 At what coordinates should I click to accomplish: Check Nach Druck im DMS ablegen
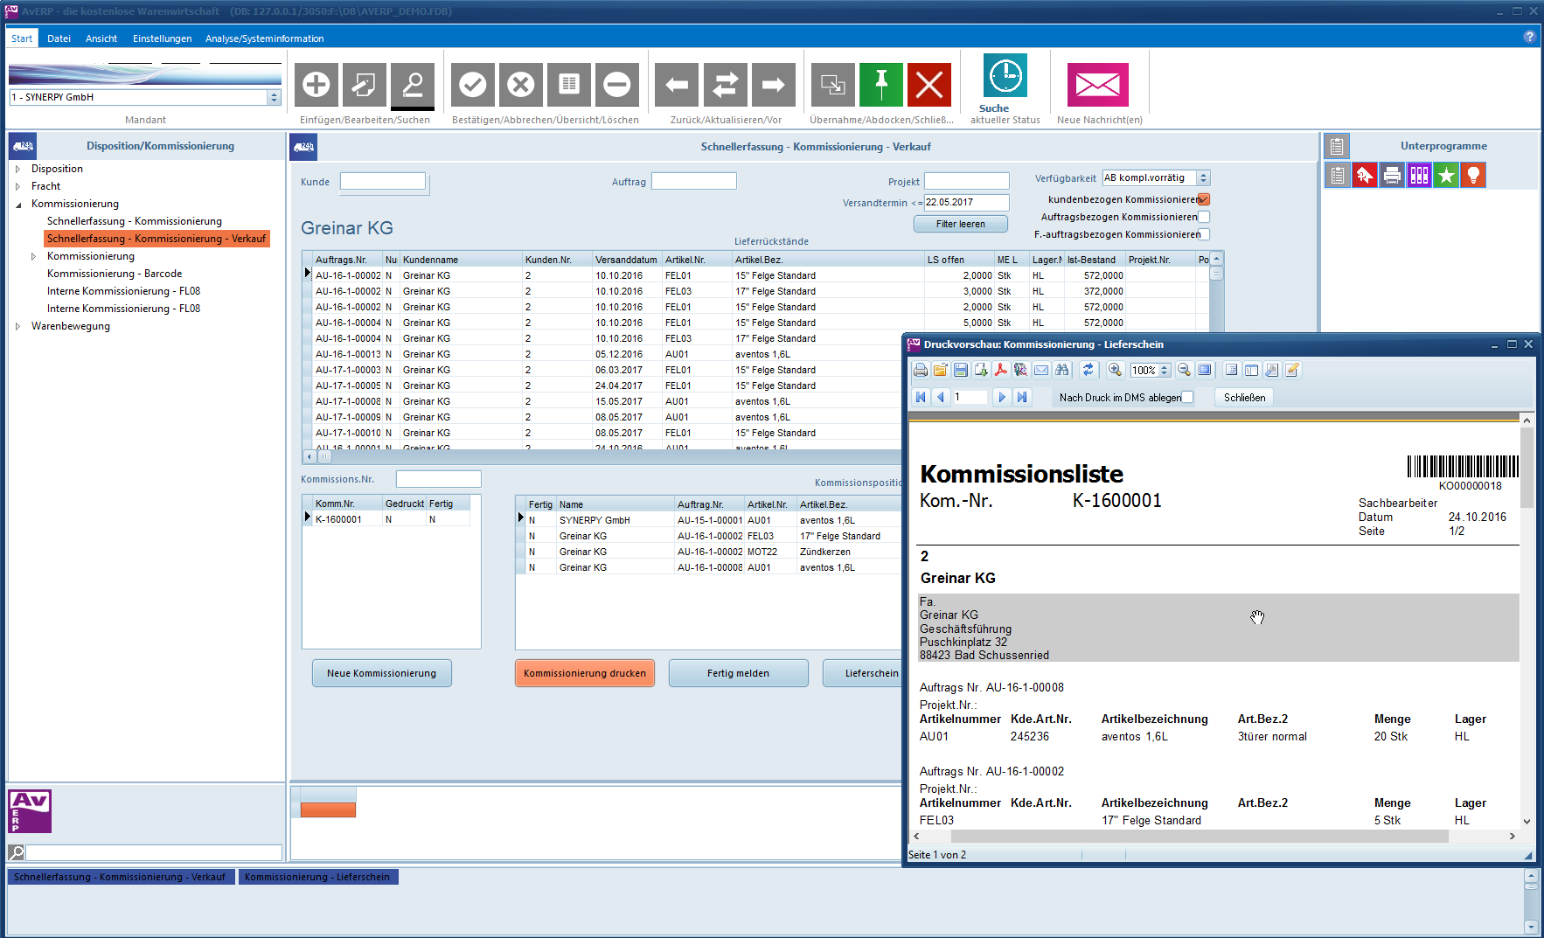(x=1187, y=397)
